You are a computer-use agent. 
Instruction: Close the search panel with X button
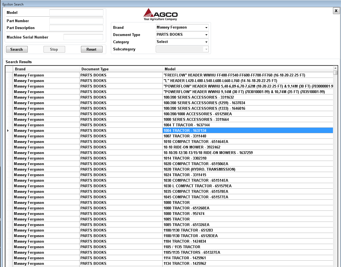[336, 11]
